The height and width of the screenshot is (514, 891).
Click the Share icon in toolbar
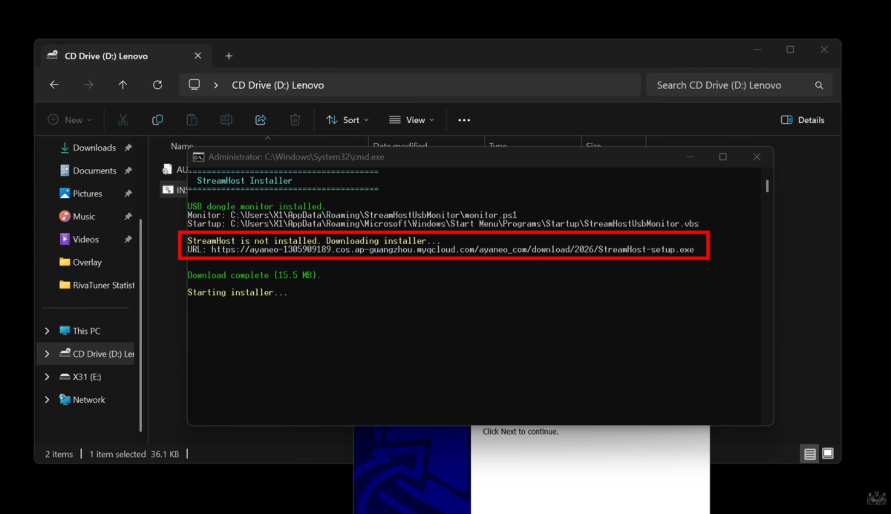(x=261, y=119)
